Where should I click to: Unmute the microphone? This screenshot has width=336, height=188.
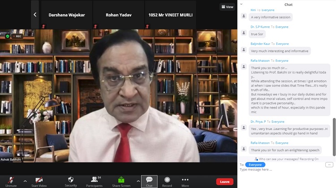(x=11, y=181)
